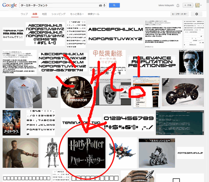Image resolution: width=209 pixels, height=182 pixels.
Task: Open the ショッピング tab
Action: point(59,14)
